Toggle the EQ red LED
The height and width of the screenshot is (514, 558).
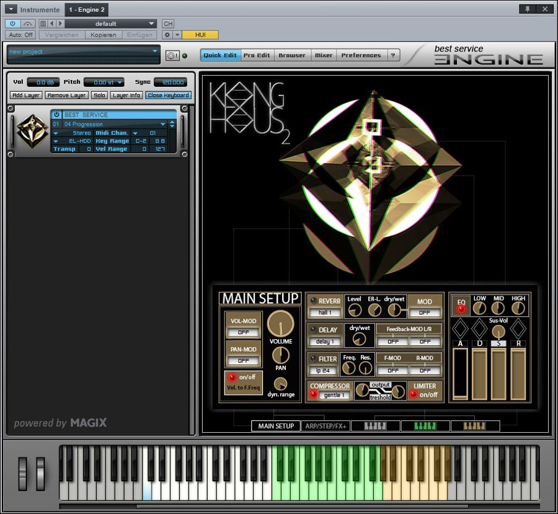(461, 309)
